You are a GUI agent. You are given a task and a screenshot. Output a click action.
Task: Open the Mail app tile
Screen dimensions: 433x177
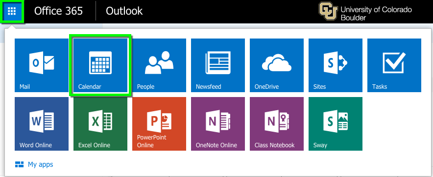42,65
